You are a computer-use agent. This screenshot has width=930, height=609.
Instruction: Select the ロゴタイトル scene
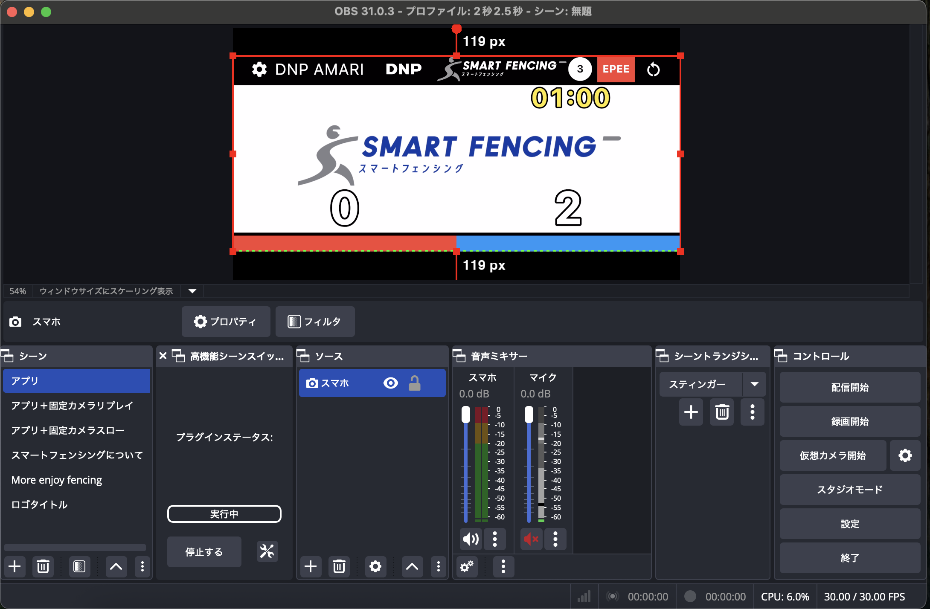(39, 505)
